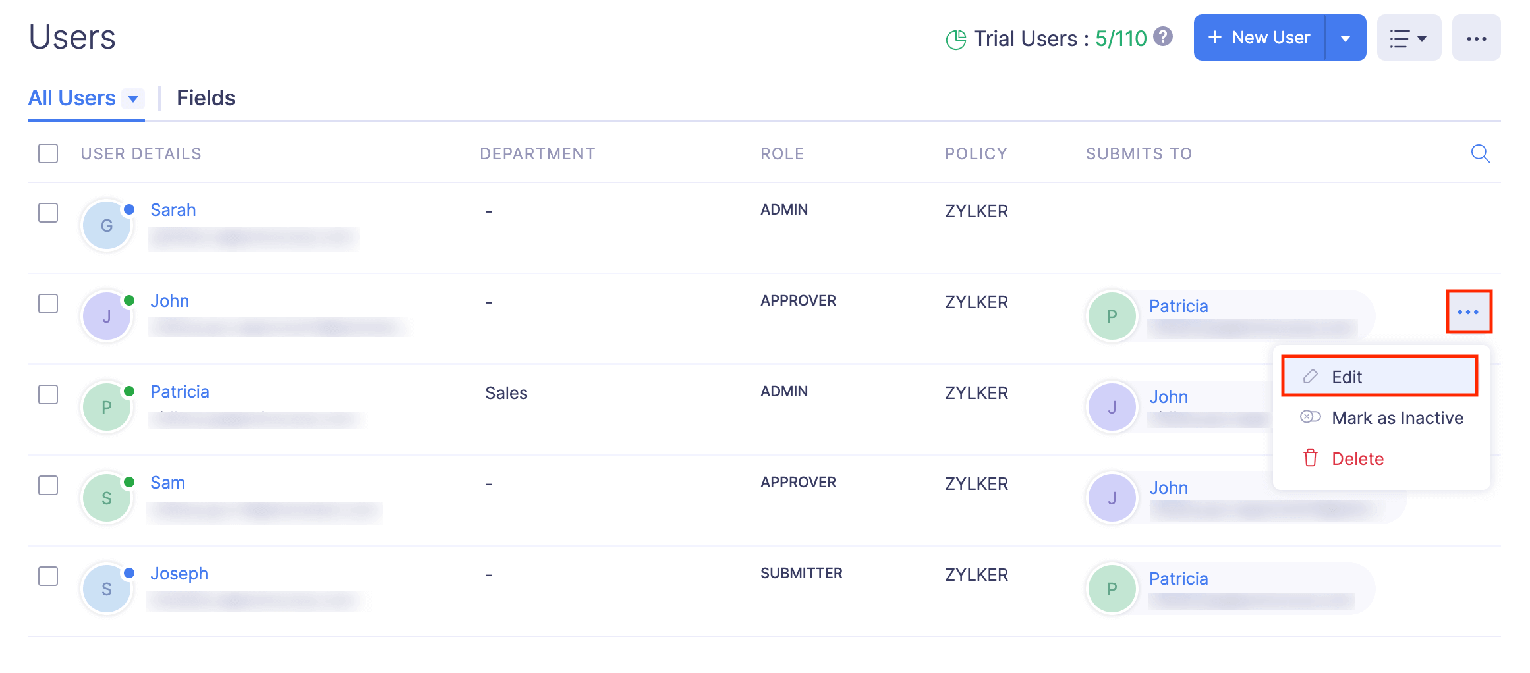Screen dimensions: 1530x673
Task: Check the checkbox on Sarah's row
Action: click(x=47, y=213)
